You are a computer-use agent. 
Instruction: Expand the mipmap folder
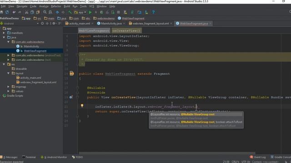(x=8, y=86)
